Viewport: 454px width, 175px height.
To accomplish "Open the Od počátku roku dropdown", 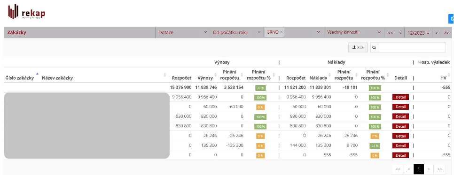I will click(237, 33).
